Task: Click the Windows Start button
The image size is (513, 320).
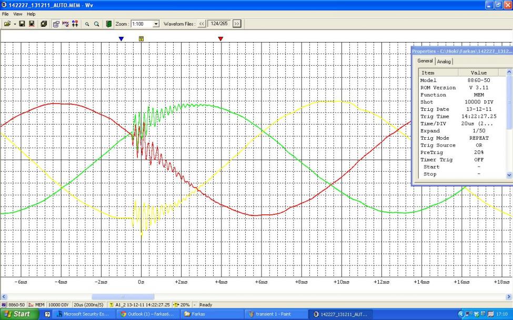Action: click(x=19, y=314)
